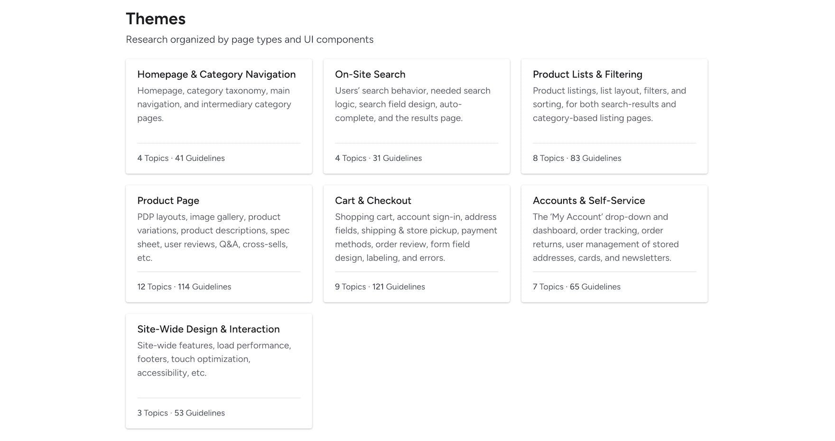Open Site-Wide Design & Interaction theme
Viewport: 835px width, 441px height.
208,329
